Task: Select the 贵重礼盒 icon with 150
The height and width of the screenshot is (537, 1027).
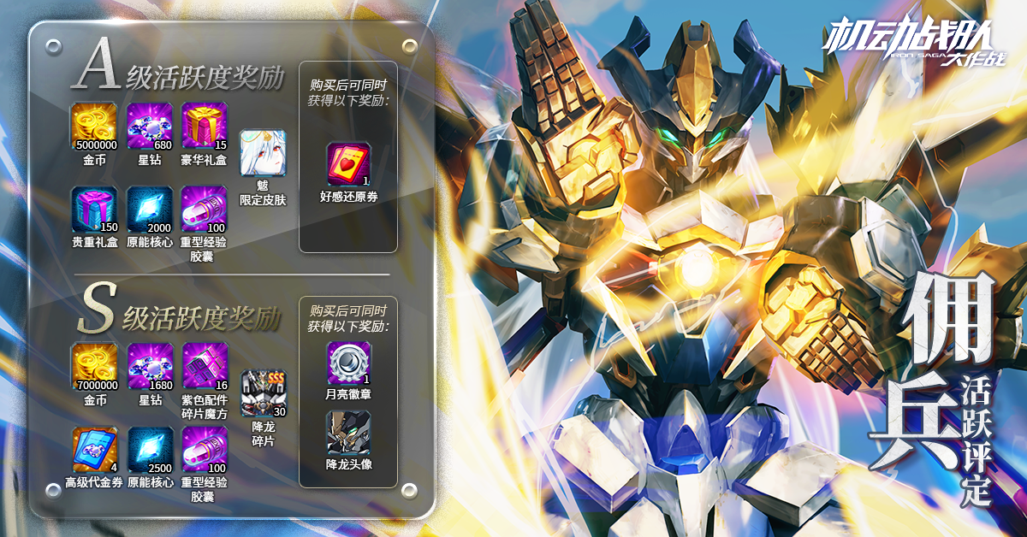Action: point(94,209)
